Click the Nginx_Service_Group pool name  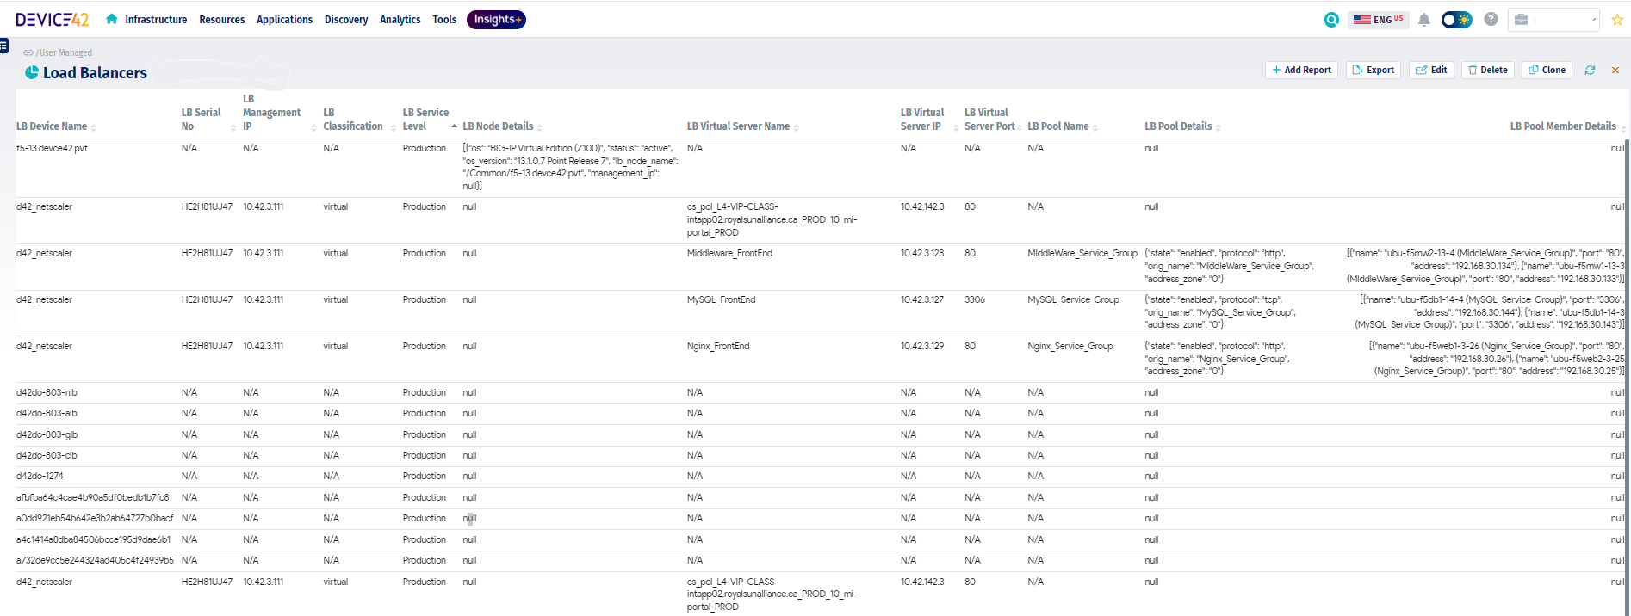(x=1070, y=346)
